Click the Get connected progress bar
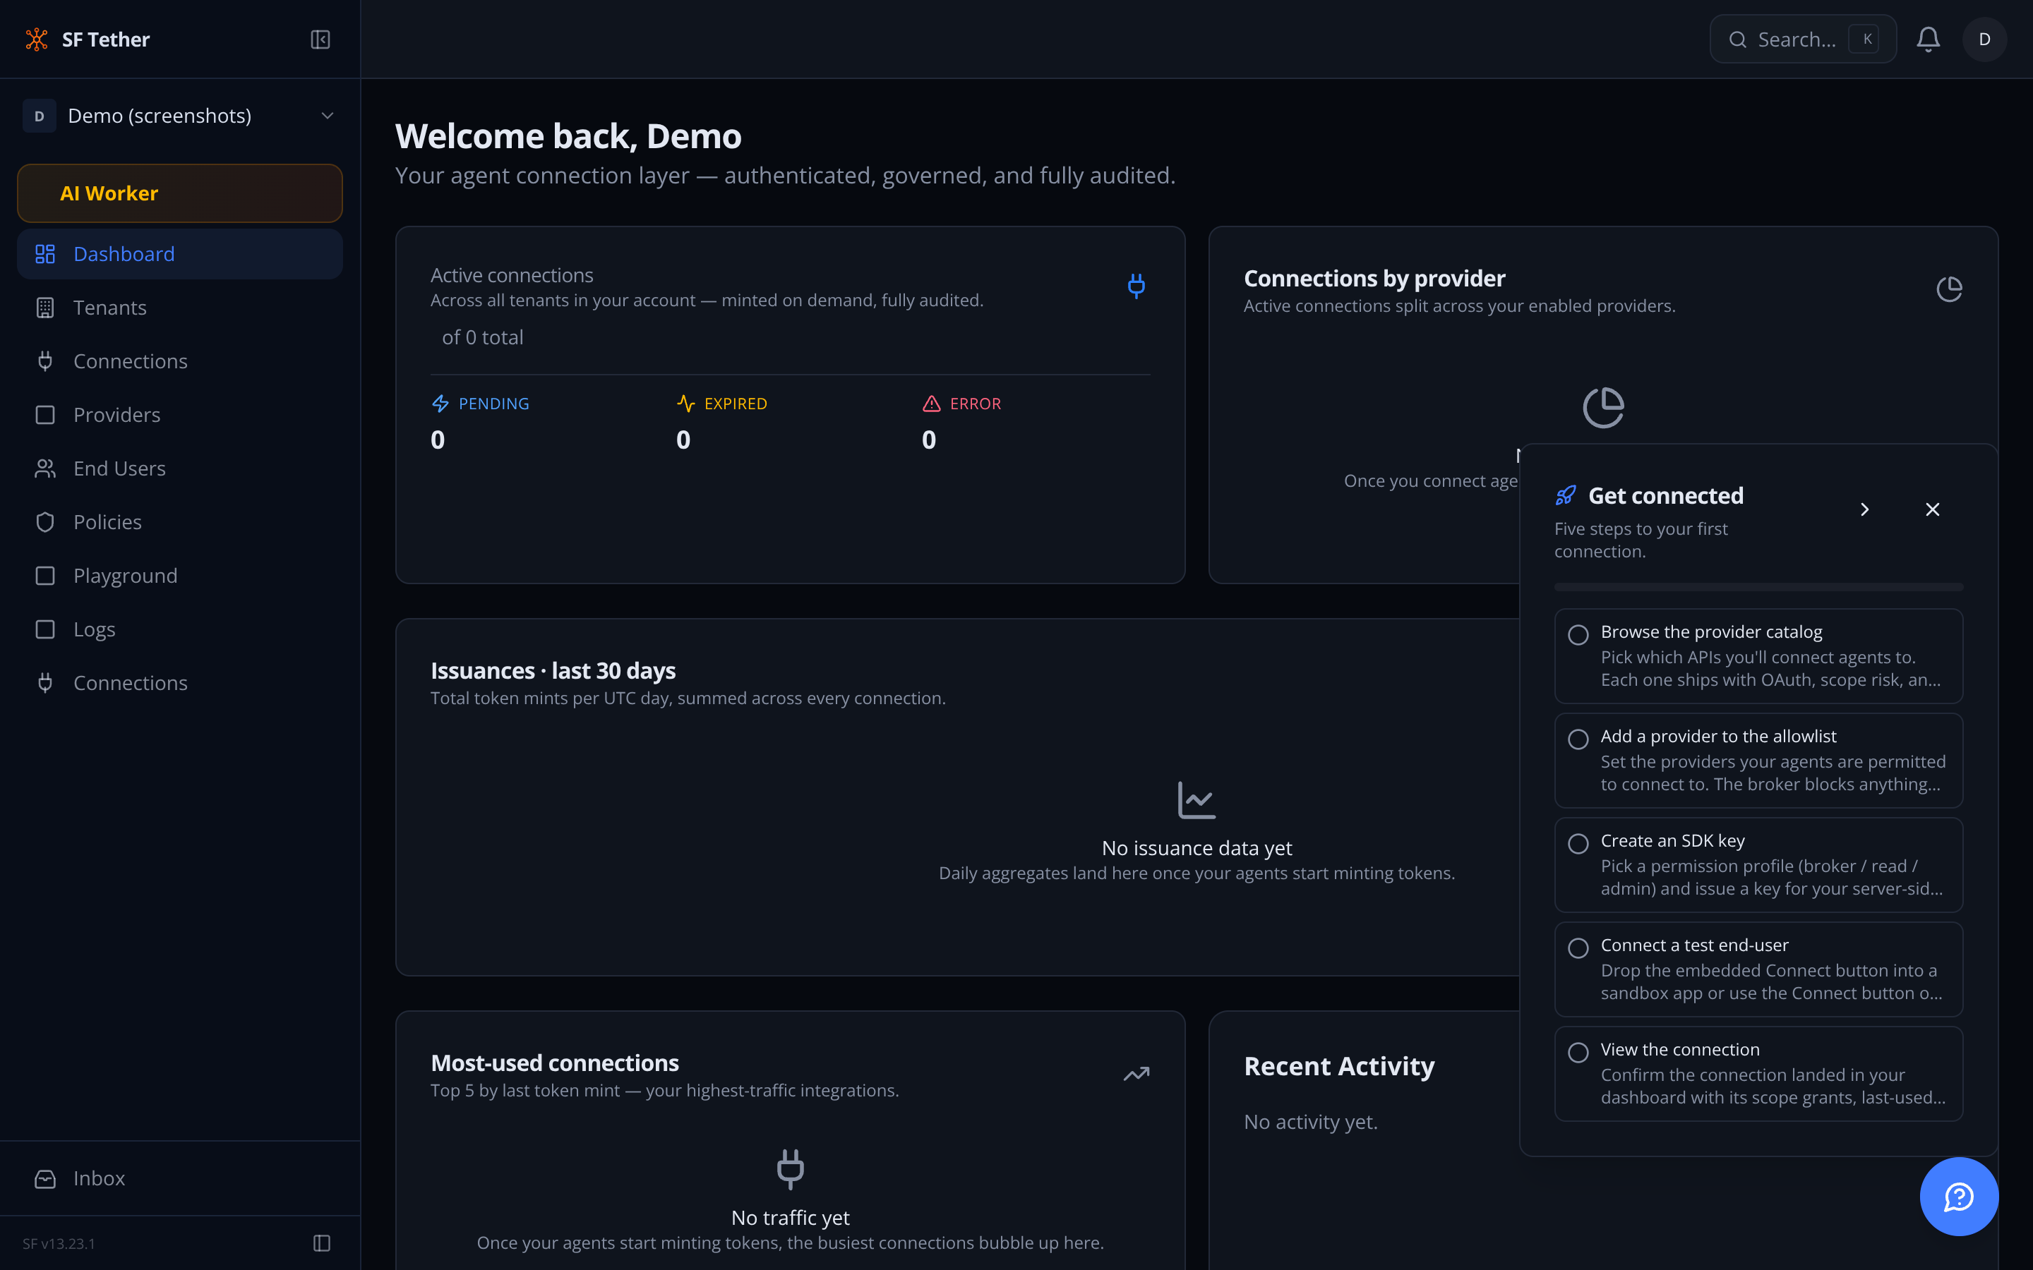The height and width of the screenshot is (1270, 2033). (x=1758, y=586)
